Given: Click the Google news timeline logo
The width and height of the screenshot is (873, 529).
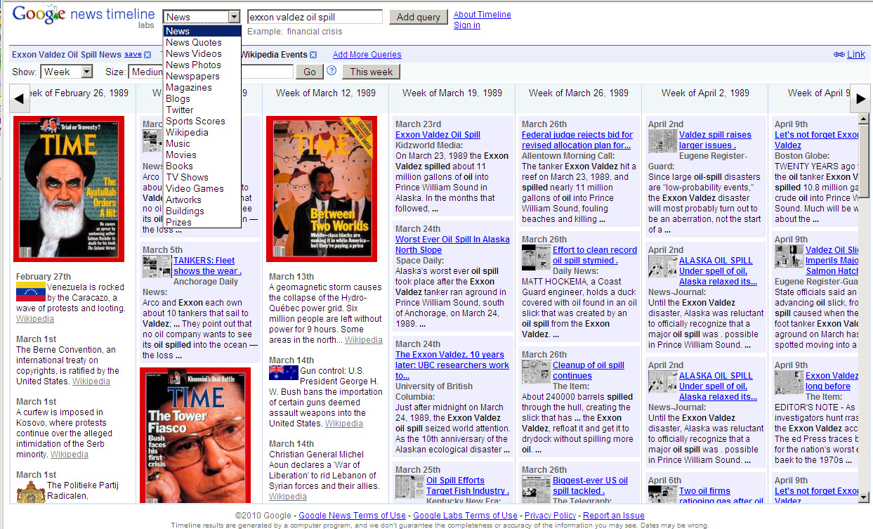Looking at the screenshot, I should tap(83, 15).
